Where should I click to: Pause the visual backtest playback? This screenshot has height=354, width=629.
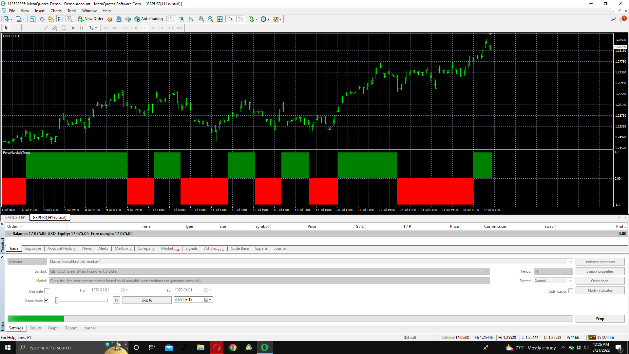(x=116, y=300)
